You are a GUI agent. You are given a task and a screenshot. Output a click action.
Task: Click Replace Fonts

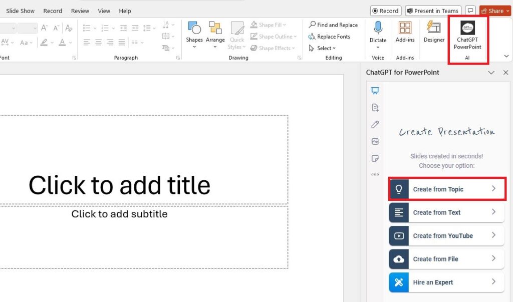click(x=329, y=37)
